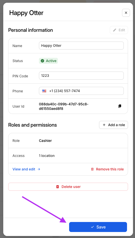
Task: Add a role to this user
Action: (114, 125)
